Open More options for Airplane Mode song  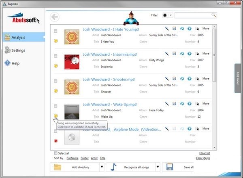point(206,128)
